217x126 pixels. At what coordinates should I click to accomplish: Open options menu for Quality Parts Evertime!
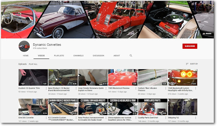point(166,118)
